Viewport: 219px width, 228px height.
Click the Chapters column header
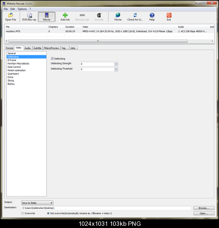click(x=56, y=27)
